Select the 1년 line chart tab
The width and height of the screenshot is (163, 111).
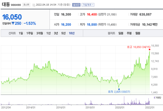point(48,33)
